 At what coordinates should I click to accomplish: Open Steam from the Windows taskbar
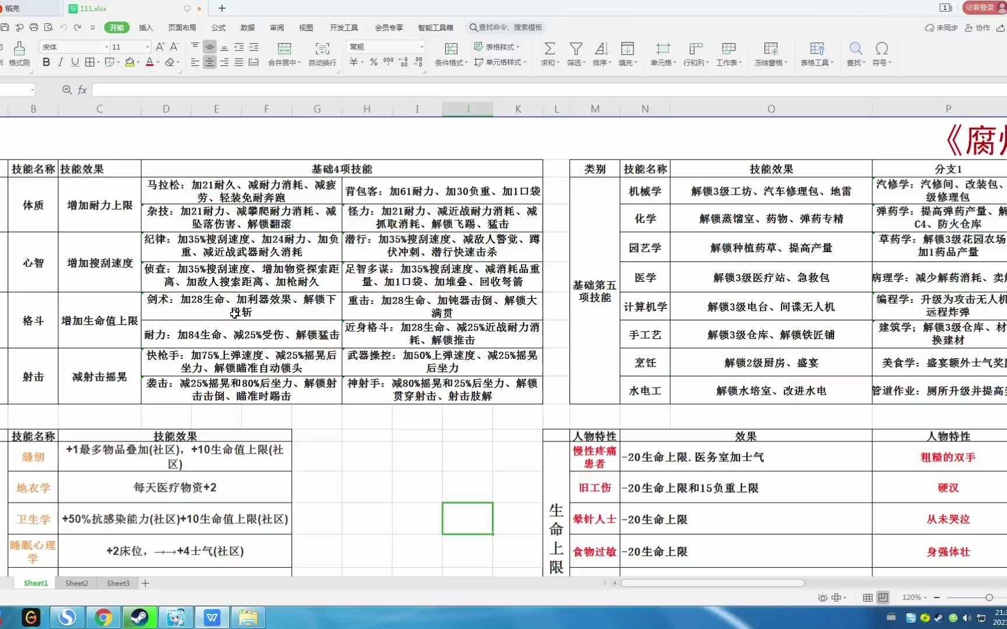(x=139, y=617)
